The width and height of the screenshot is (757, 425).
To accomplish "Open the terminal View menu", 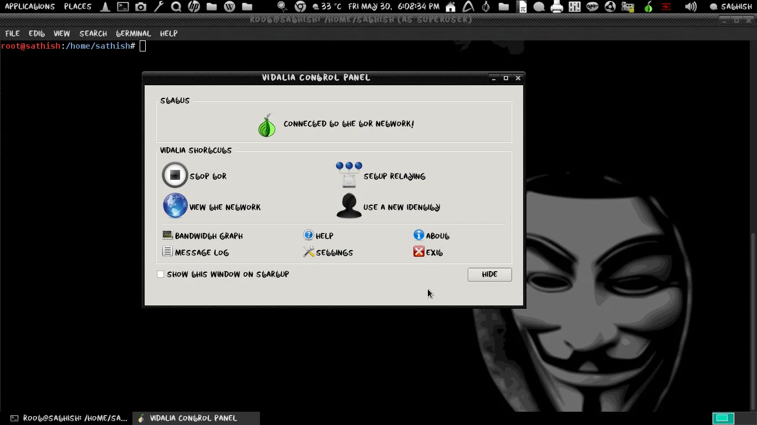I will [62, 33].
